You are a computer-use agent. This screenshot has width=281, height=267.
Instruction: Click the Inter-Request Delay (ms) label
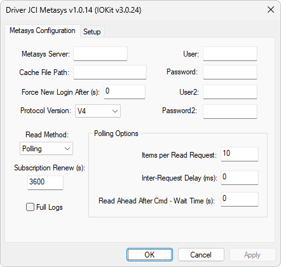pyautogui.click(x=179, y=178)
